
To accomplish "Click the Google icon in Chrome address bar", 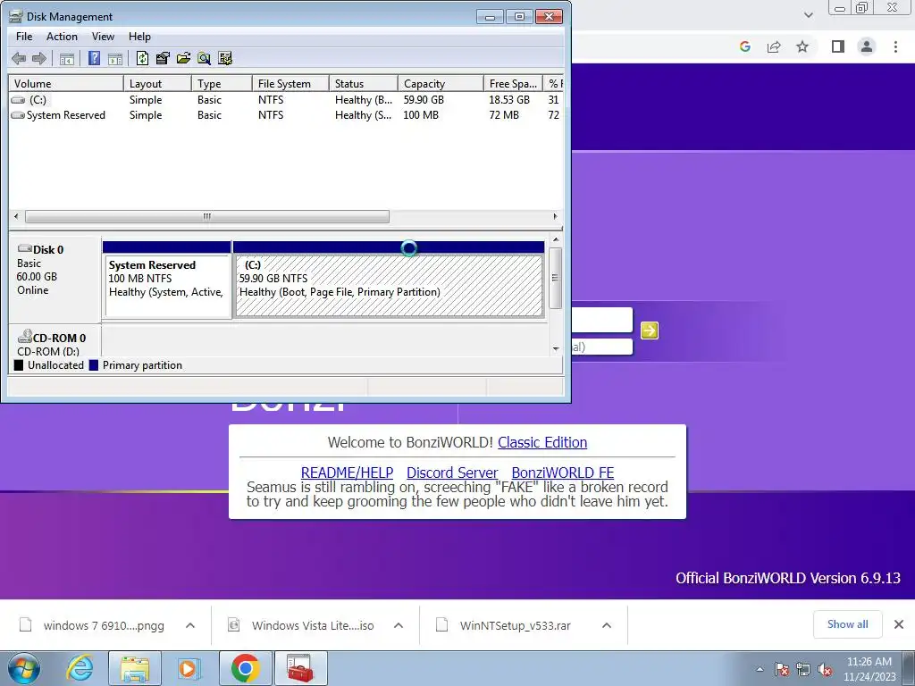I will click(744, 46).
